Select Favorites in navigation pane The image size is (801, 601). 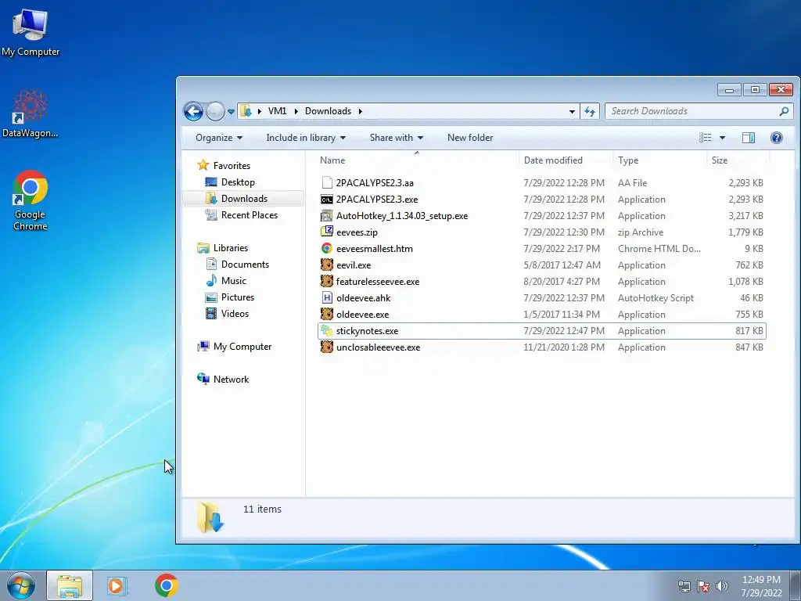232,166
